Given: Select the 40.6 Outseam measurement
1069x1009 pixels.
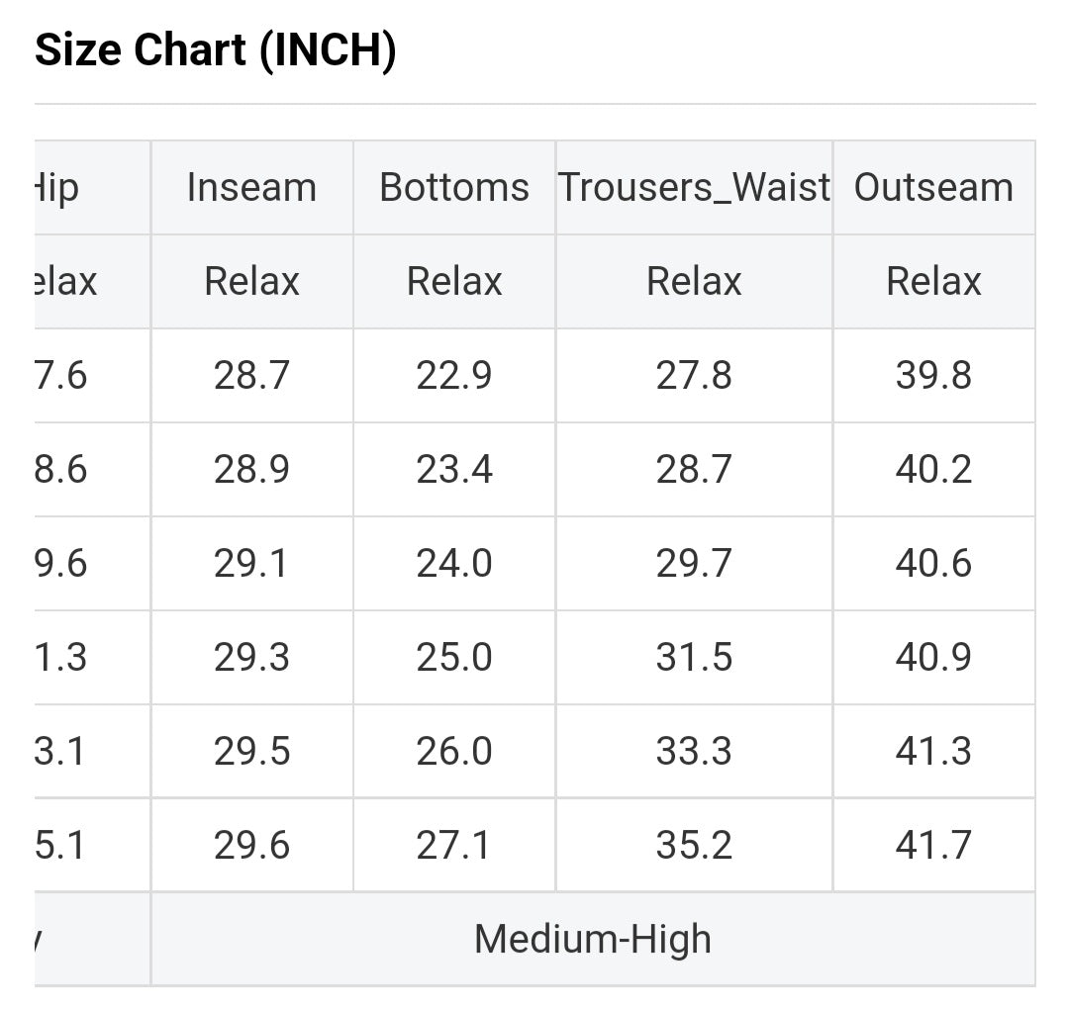Looking at the screenshot, I should click(933, 564).
